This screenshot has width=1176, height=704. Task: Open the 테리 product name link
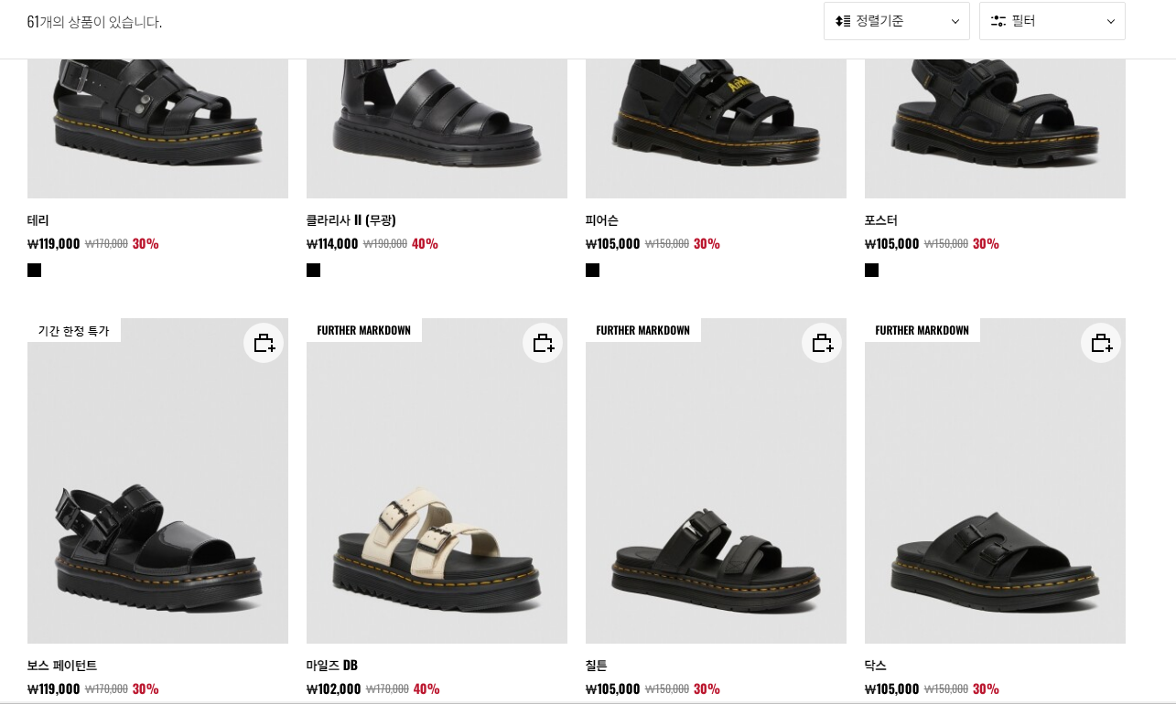(x=38, y=220)
